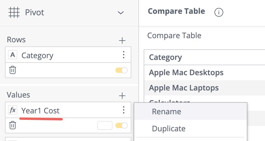The width and height of the screenshot is (265, 141).
Task: Add a new field to Rows
Action: (x=122, y=41)
